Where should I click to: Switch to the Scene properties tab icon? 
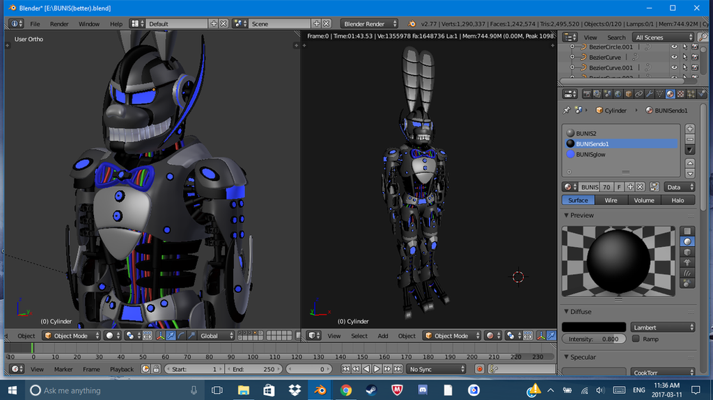pos(607,94)
